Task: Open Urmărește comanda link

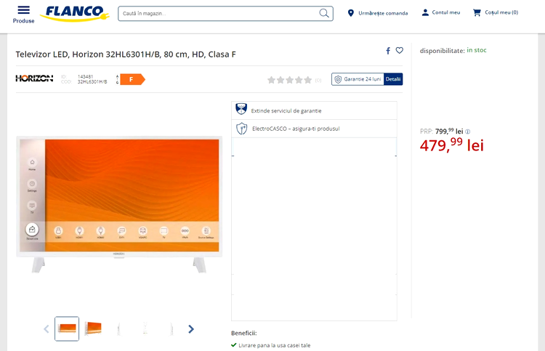Action: (x=383, y=13)
